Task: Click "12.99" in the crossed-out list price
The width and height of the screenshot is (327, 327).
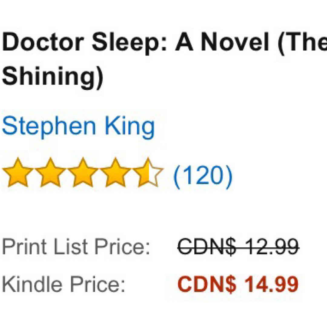Action: coord(271,247)
